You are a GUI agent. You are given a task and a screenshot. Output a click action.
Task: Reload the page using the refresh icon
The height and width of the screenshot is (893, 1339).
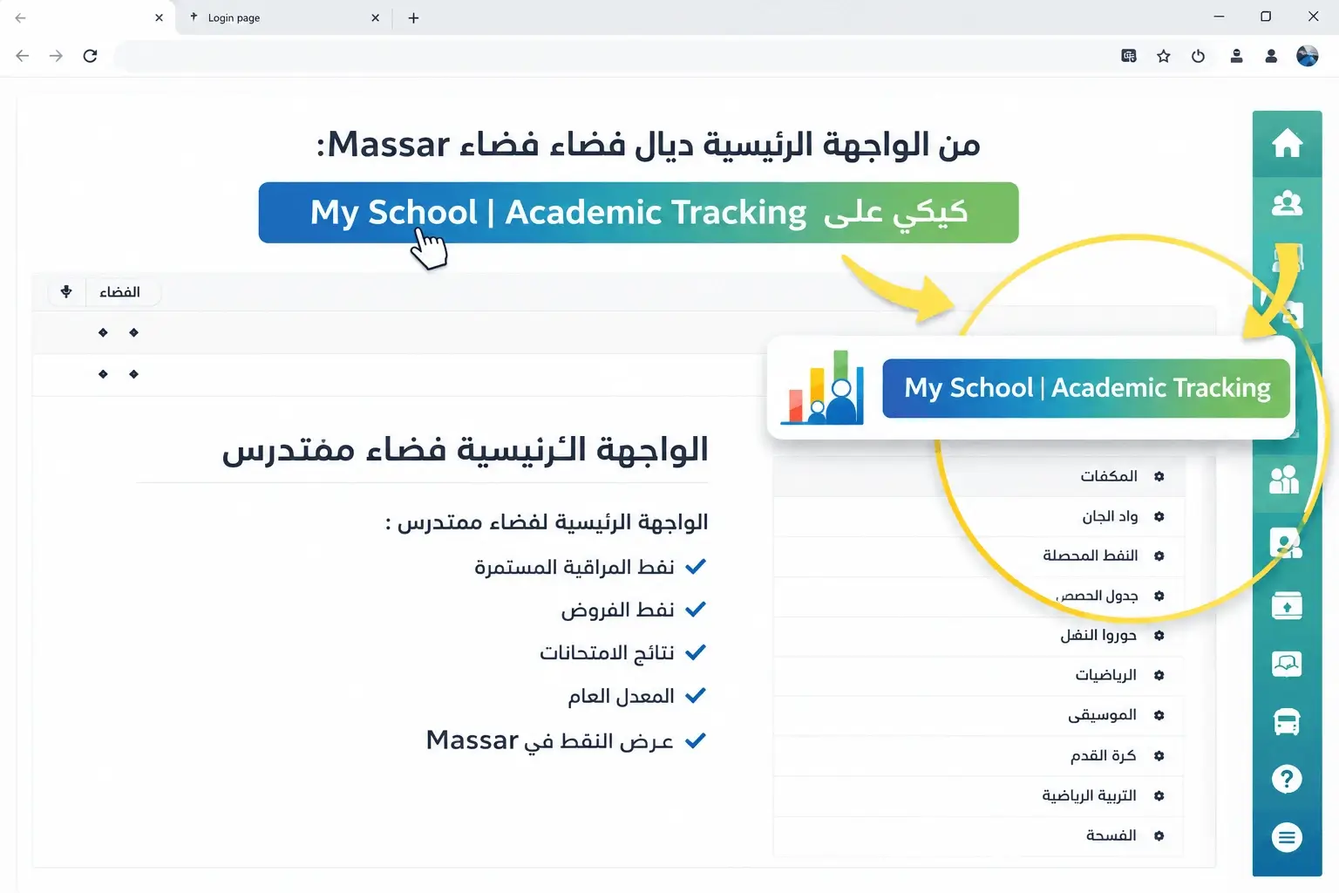(90, 56)
